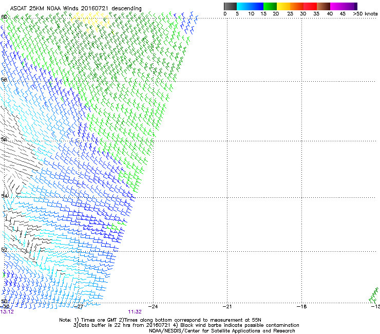Click the legend value '5' under color bar
This screenshot has width=380, height=334.
[237, 14]
